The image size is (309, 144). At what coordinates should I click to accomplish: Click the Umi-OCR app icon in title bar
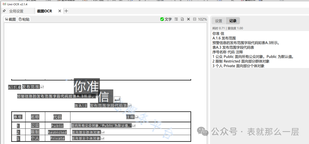(x=4, y=4)
